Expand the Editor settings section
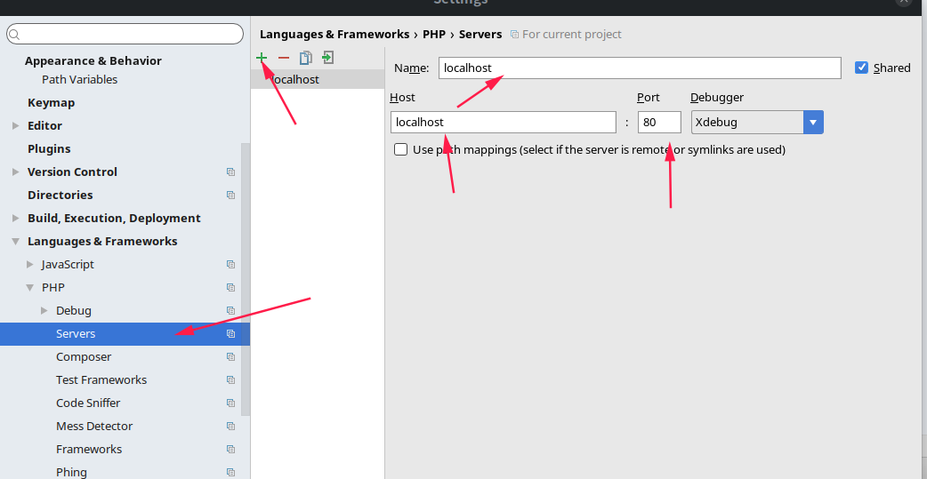The height and width of the screenshot is (479, 927). pos(16,126)
